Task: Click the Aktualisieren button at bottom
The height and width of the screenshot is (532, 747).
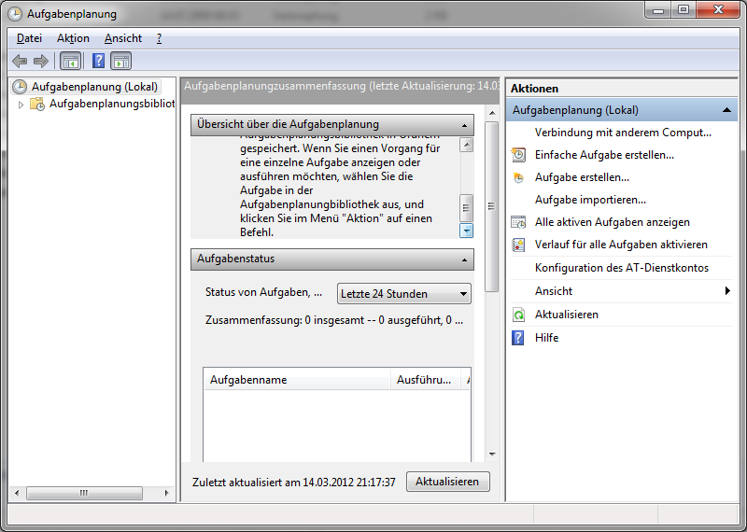Action: (447, 482)
